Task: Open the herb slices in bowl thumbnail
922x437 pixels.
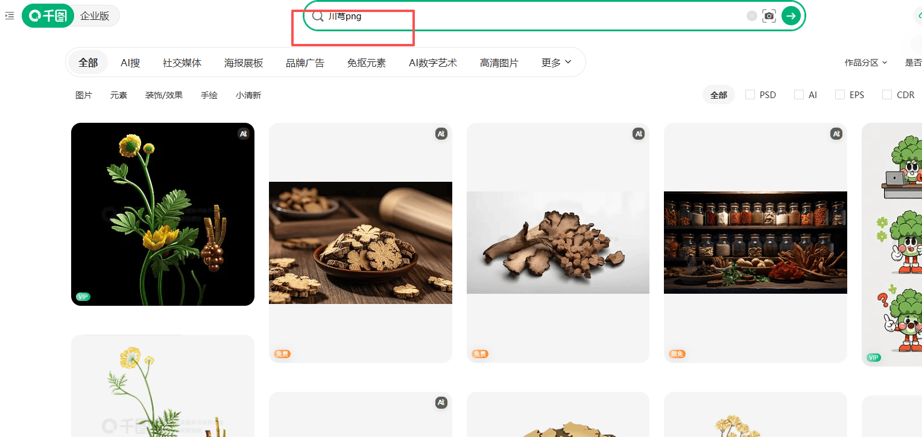Action: click(360, 243)
